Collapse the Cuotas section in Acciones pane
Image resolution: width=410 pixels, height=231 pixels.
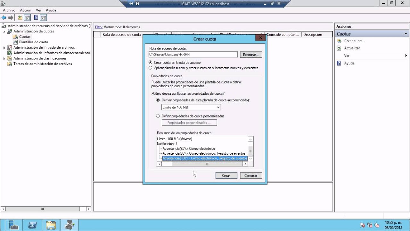tap(406, 34)
